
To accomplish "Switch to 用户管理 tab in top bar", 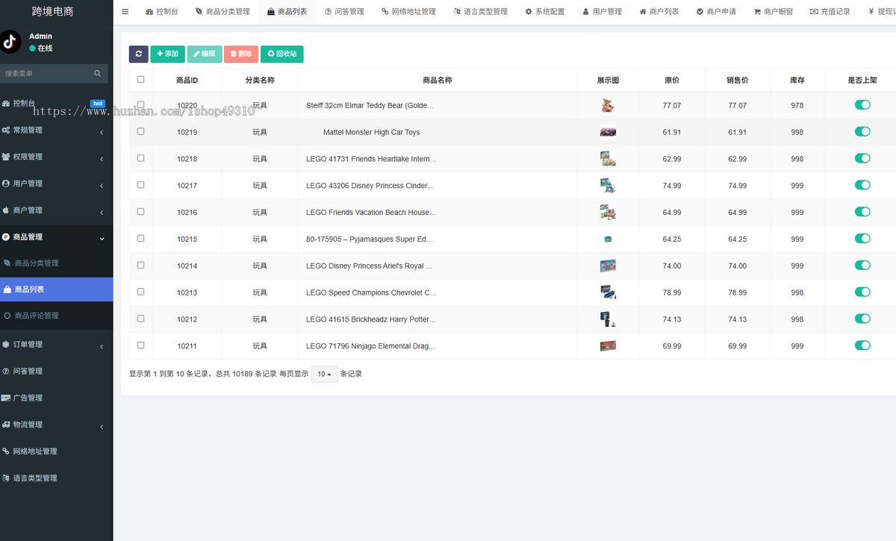I will click(x=602, y=12).
